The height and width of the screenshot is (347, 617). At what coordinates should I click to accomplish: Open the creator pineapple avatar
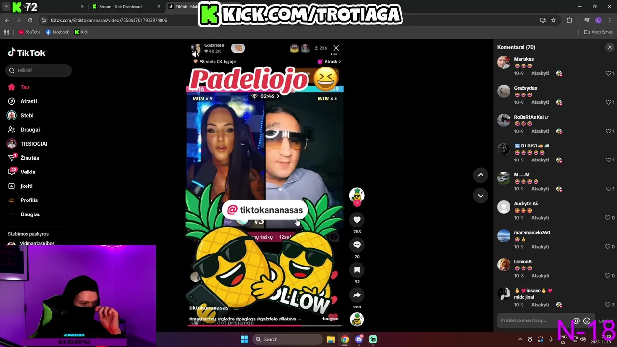point(357,195)
